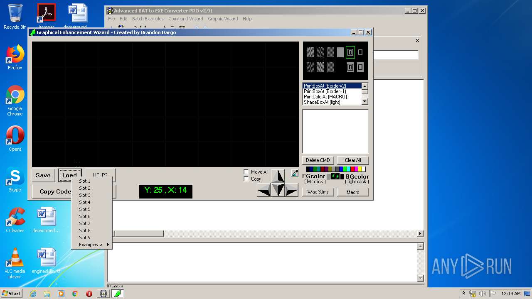Select the filled single-border box in the bottom row
The width and height of the screenshot is (532, 299).
[360, 67]
